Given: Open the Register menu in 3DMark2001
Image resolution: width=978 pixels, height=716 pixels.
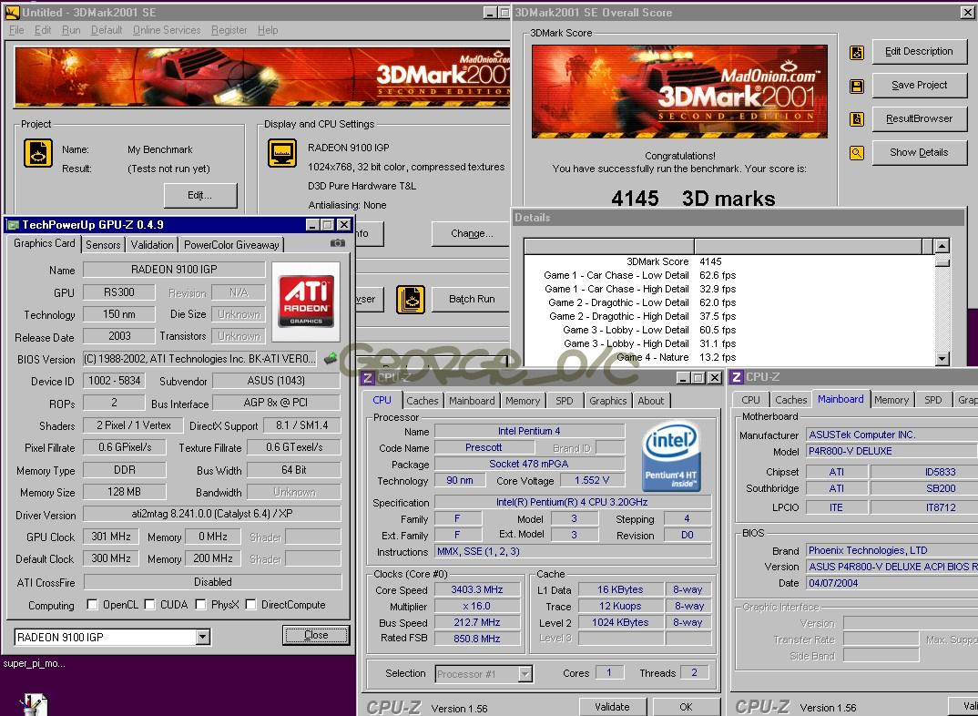Looking at the screenshot, I should point(229,30).
